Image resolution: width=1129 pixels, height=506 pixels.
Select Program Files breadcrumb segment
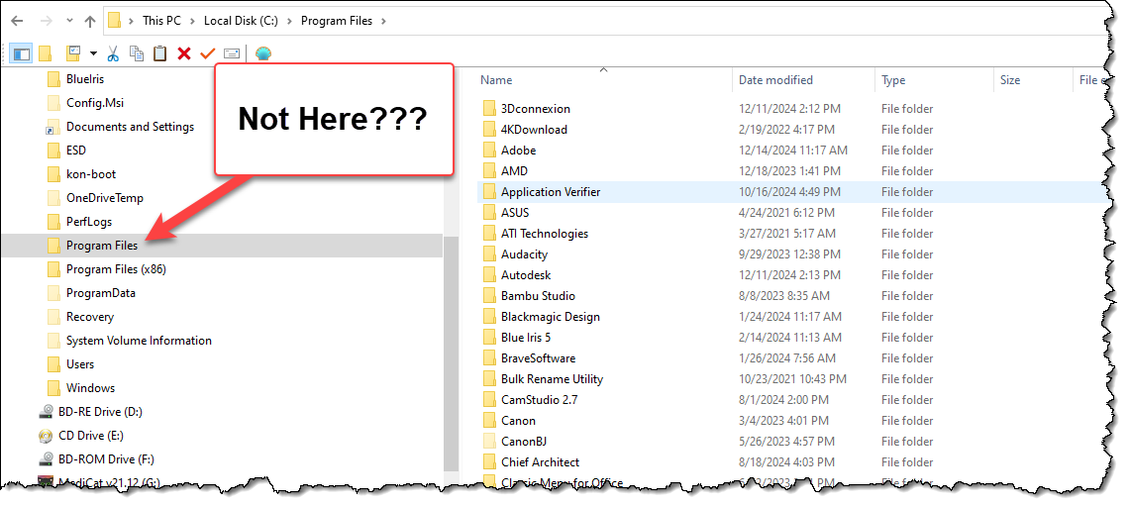[337, 21]
